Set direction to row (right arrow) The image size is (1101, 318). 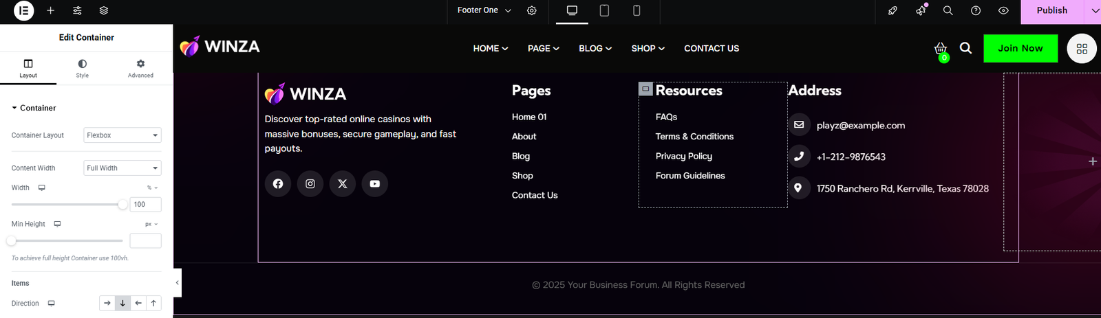click(107, 303)
